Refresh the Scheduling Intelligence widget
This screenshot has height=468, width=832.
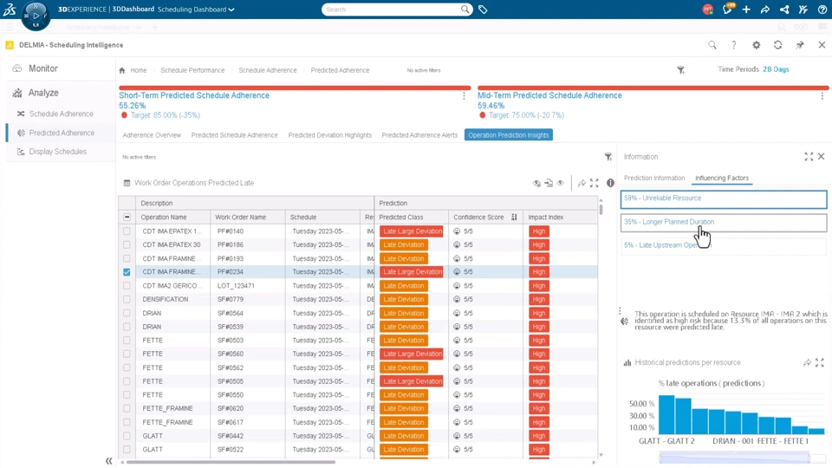coord(778,45)
